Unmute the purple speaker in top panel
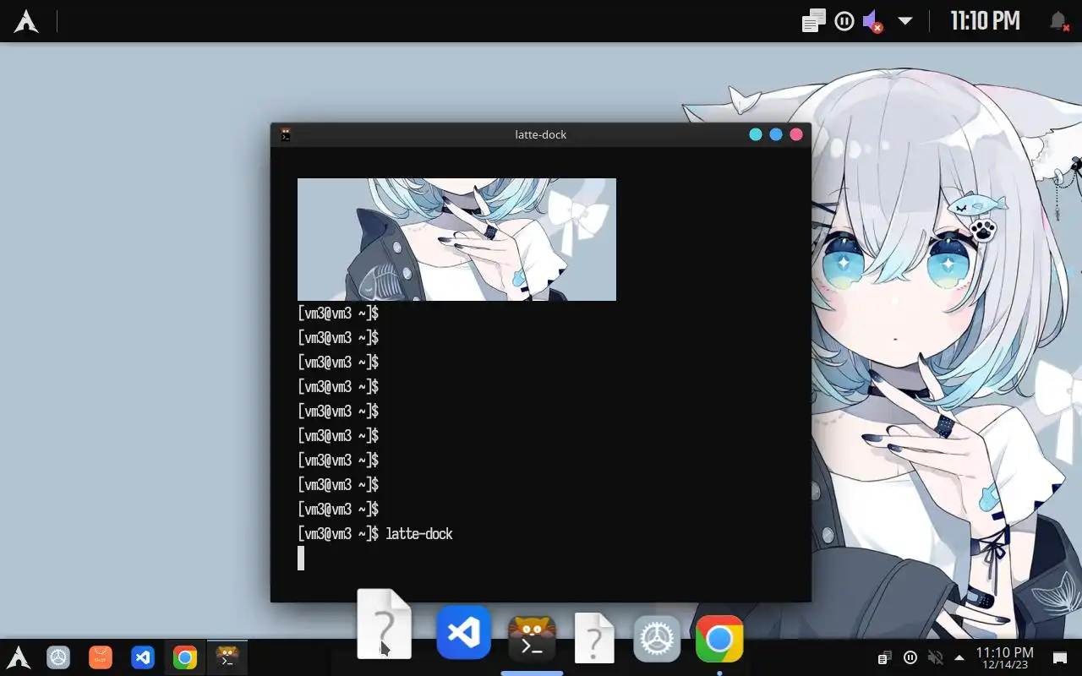Image resolution: width=1082 pixels, height=676 pixels. coord(872,21)
